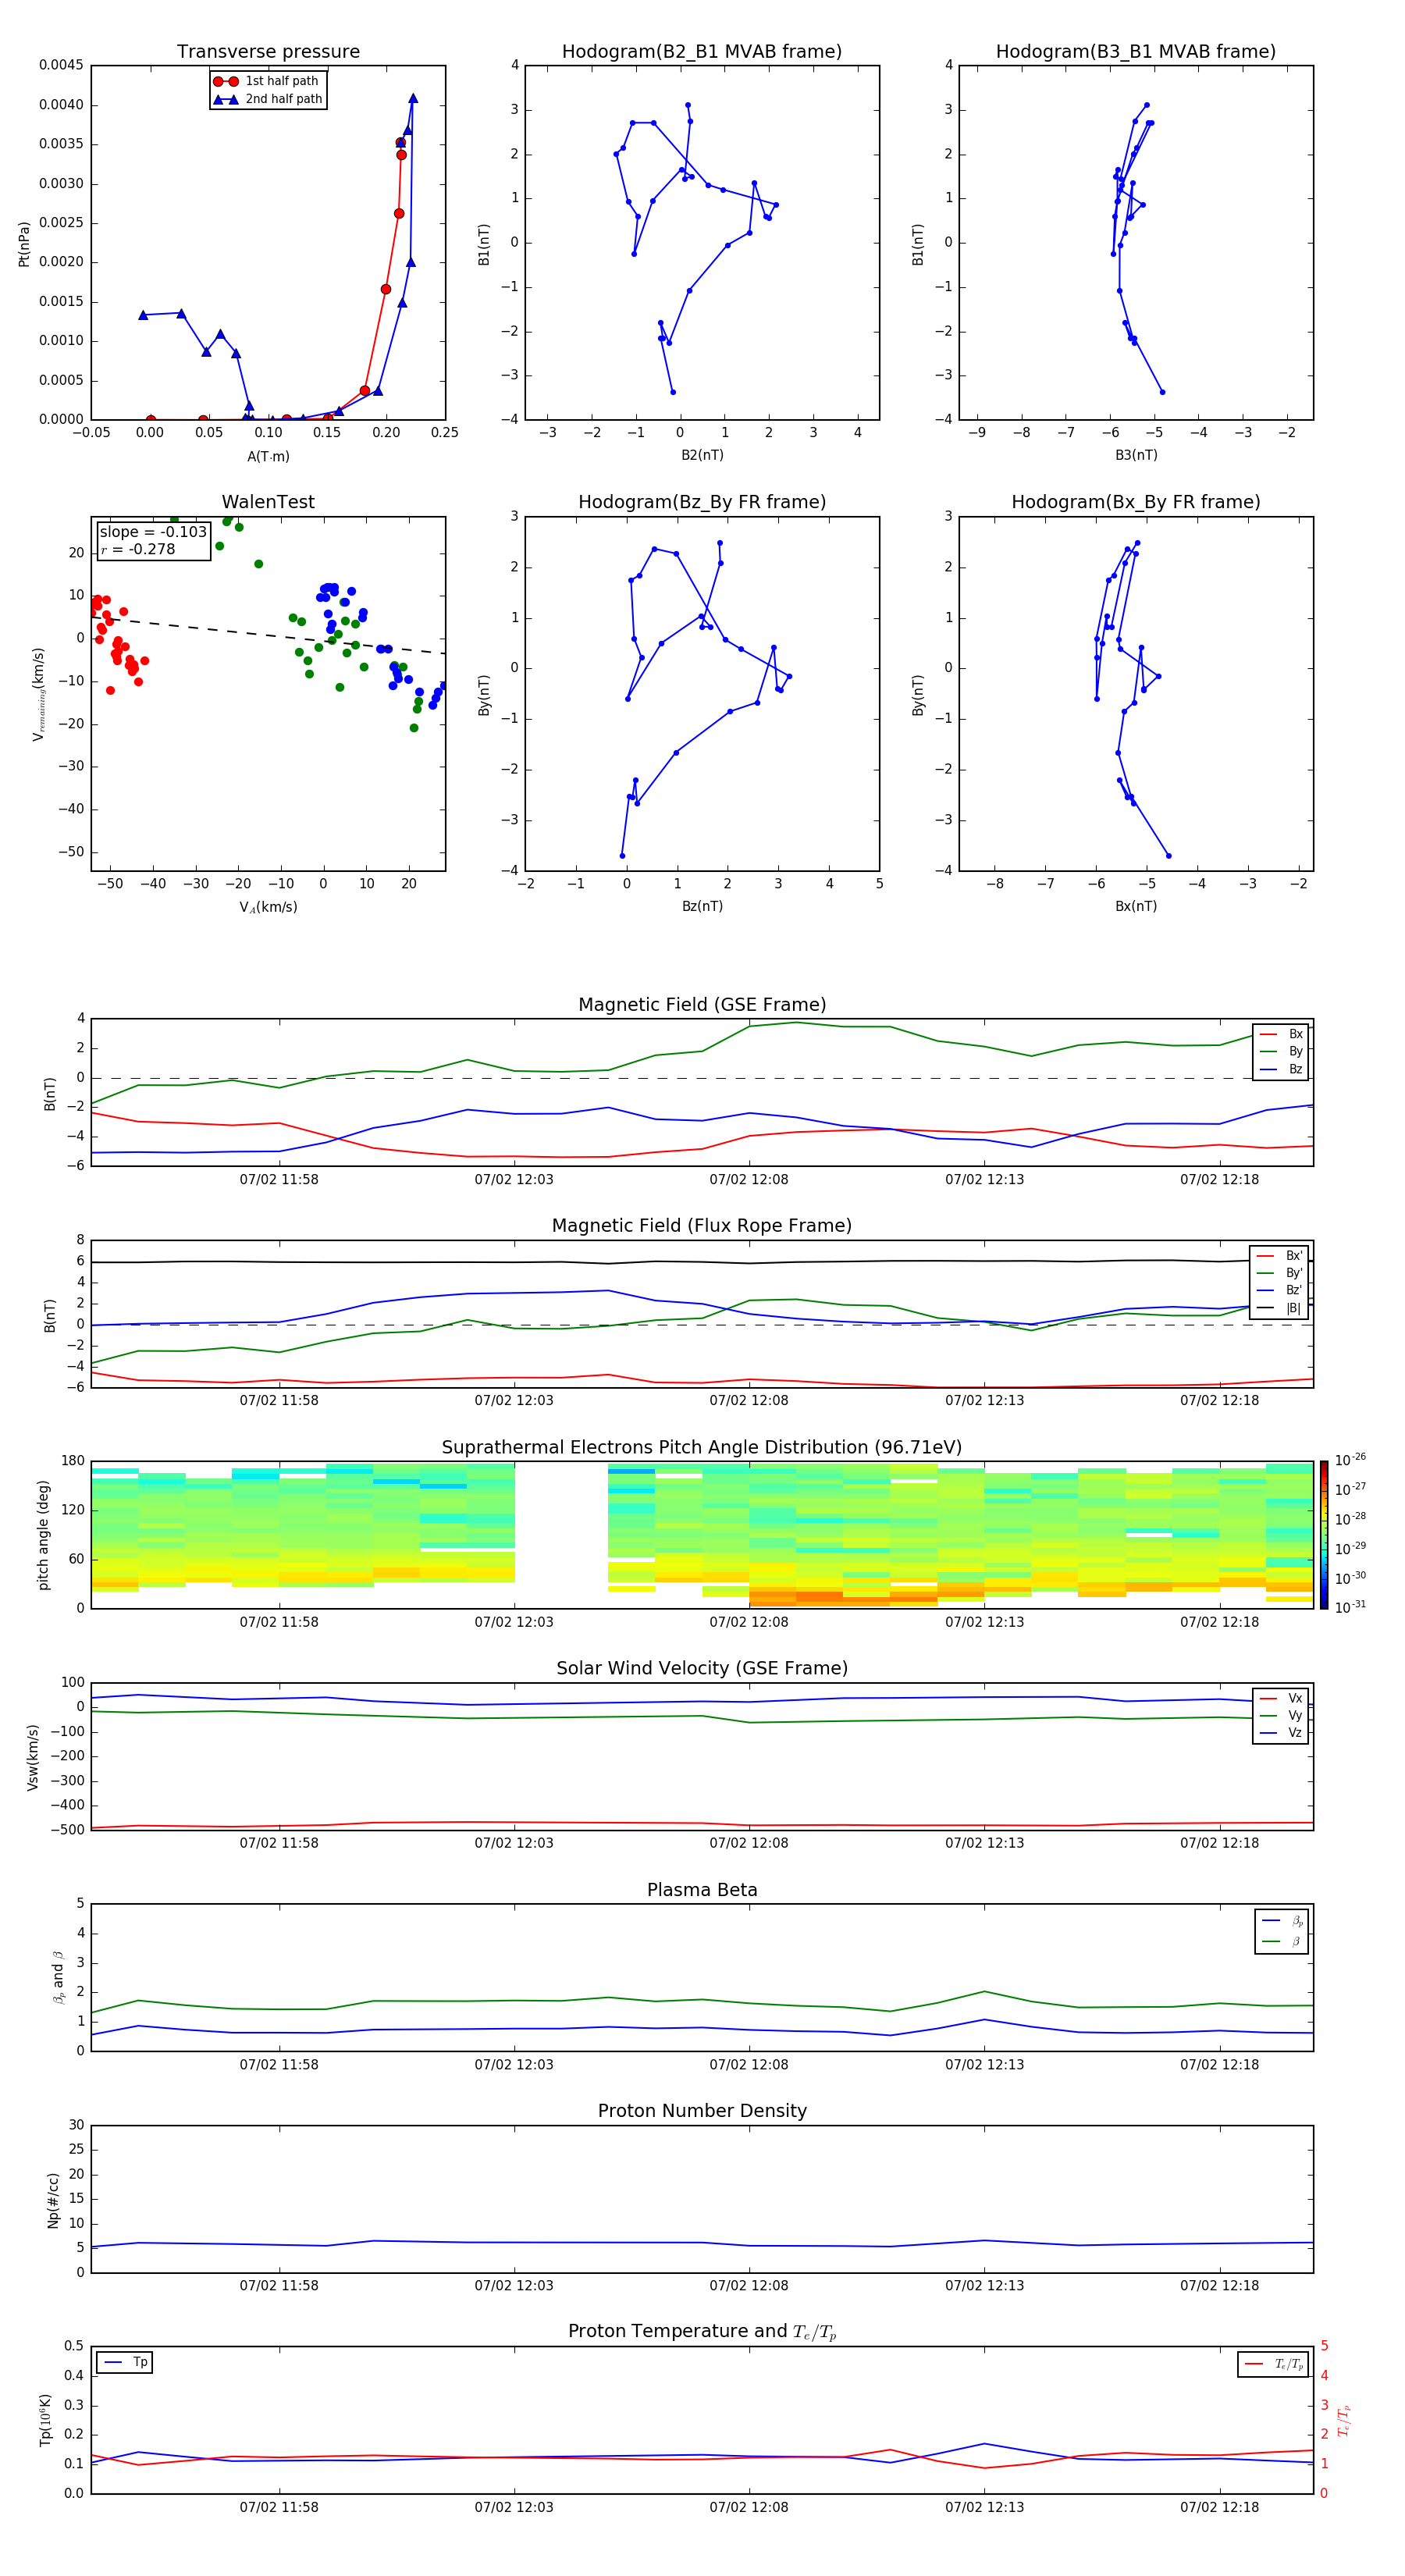Click the "Hodogram(Bz_By FR frame)" title
The height and width of the screenshot is (2576, 1405).
[x=702, y=502]
